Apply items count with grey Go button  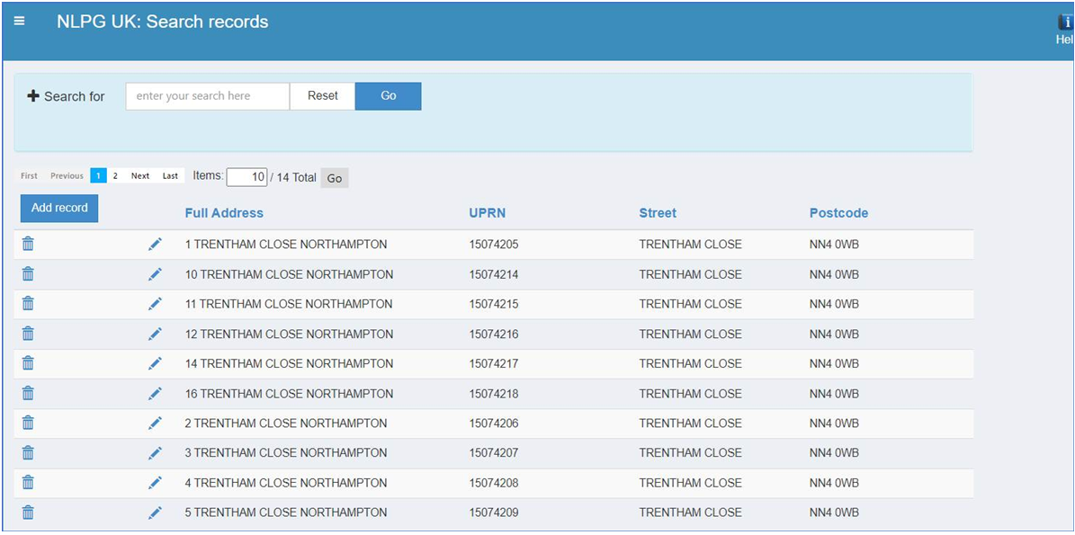click(x=335, y=178)
